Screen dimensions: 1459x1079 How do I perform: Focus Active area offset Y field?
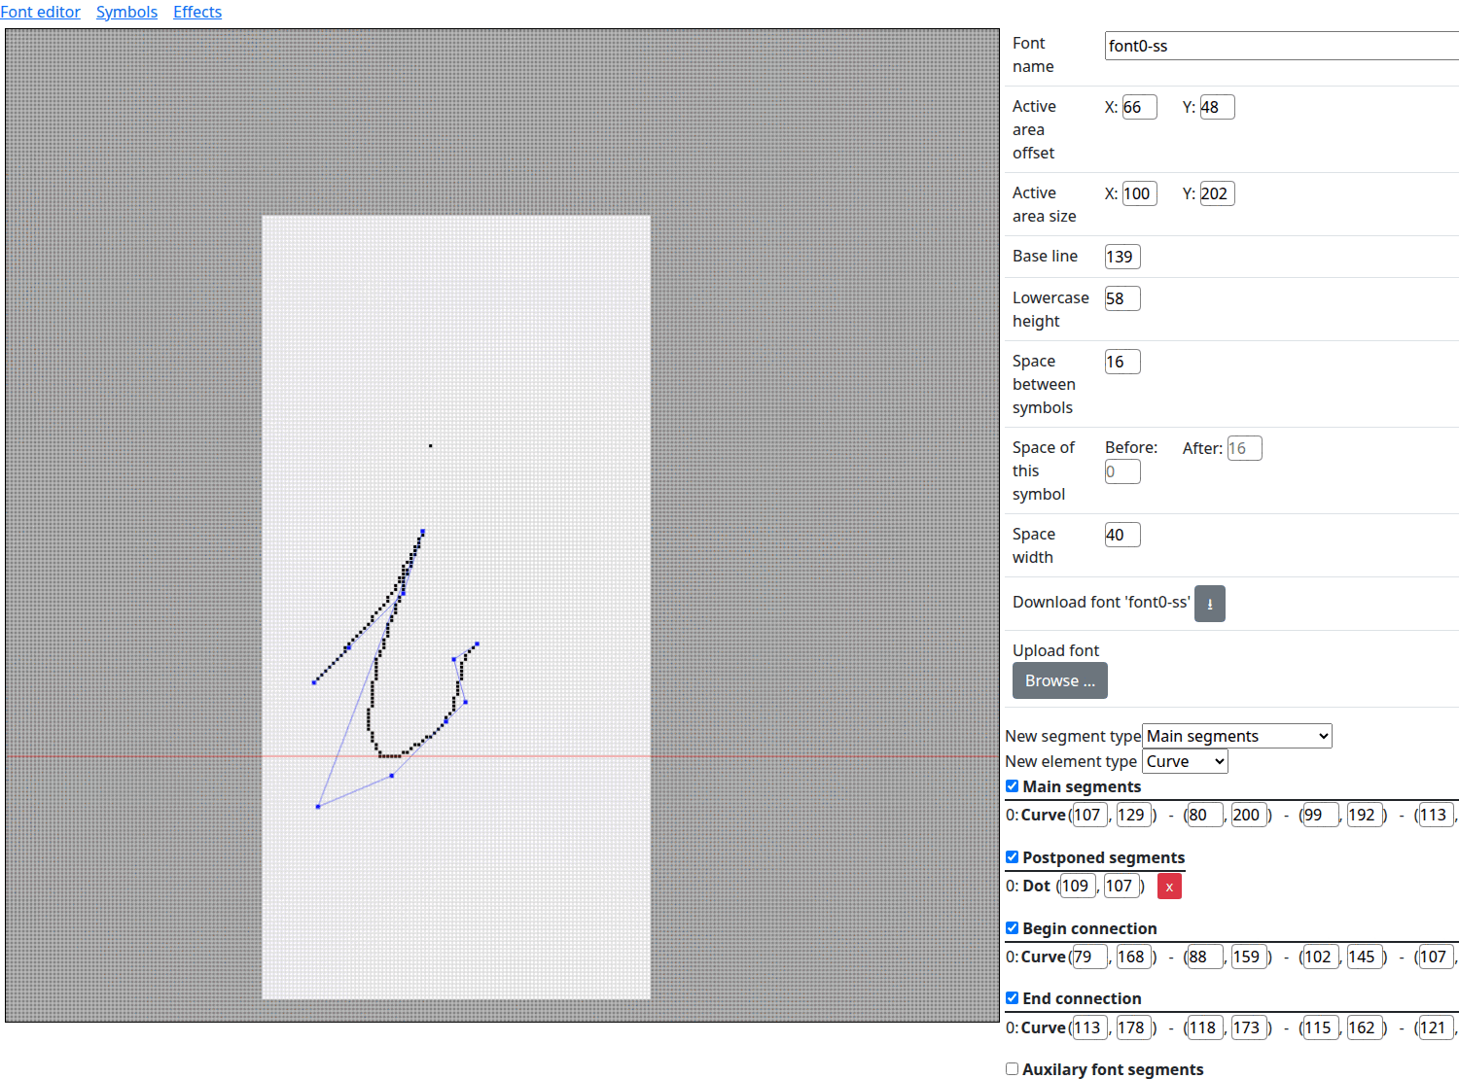pyautogui.click(x=1218, y=107)
